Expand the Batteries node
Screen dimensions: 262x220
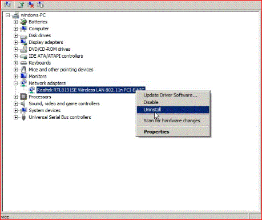point(16,22)
